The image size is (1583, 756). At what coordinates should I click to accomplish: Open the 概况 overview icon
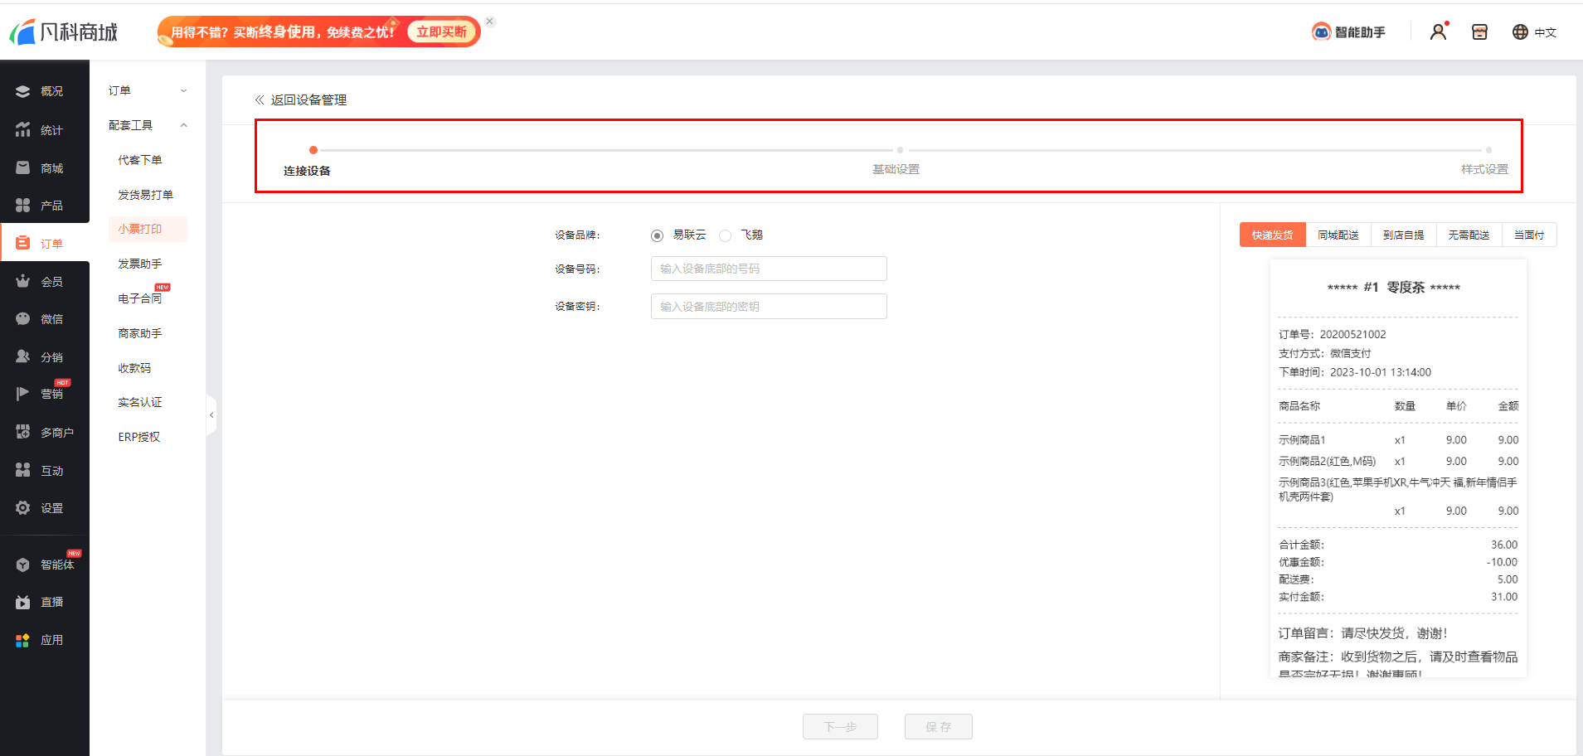[22, 91]
